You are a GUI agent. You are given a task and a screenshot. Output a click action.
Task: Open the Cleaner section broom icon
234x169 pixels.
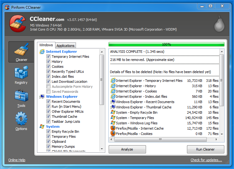21,49
